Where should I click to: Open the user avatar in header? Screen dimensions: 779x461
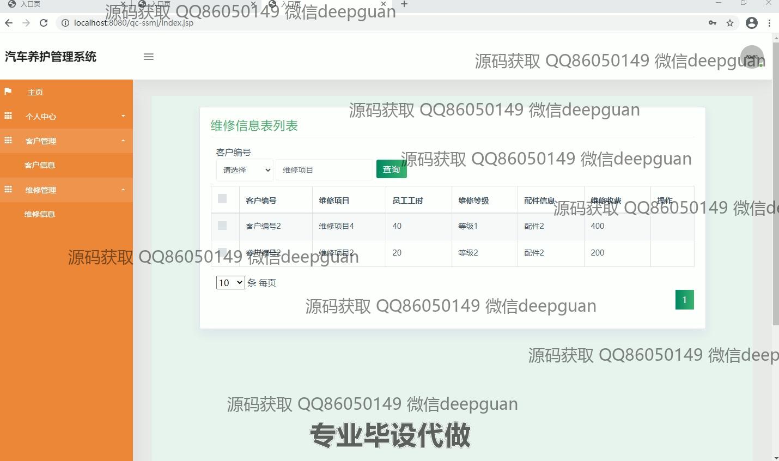tap(752, 57)
